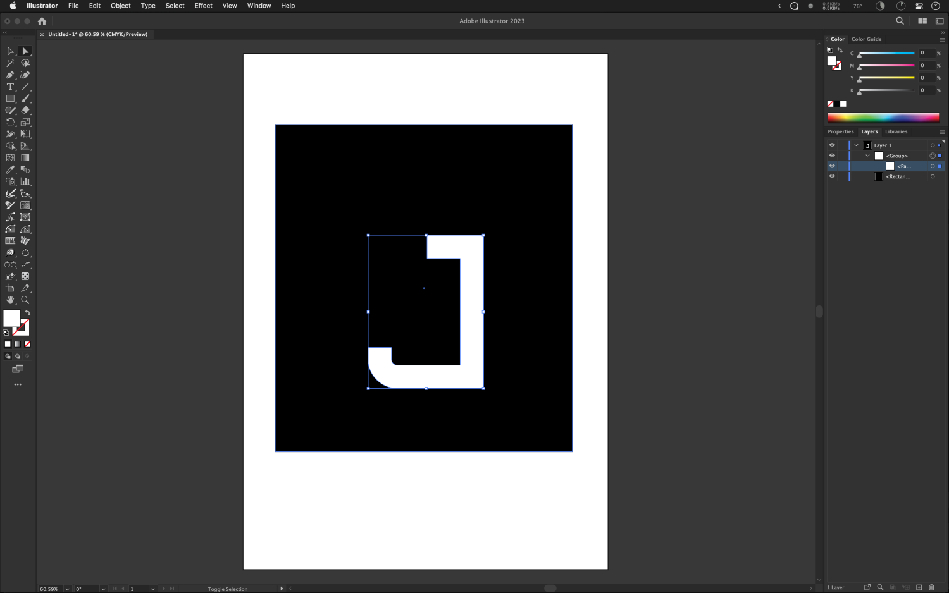Activate the Hand tool
This screenshot has height=593, width=949.
10,300
